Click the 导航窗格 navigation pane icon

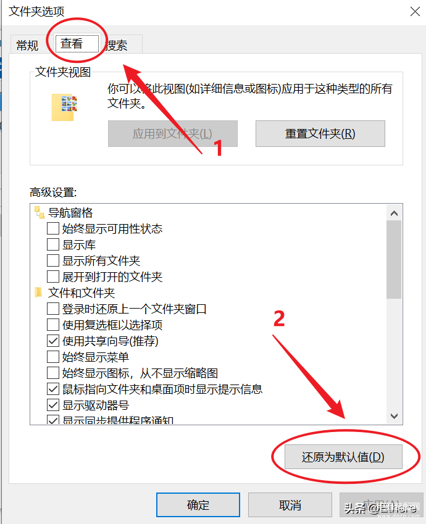pyautogui.click(x=40, y=212)
